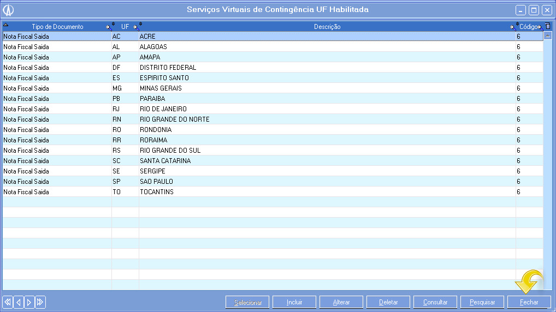
Task: Click the Pesquisar button
Action: tap(482, 302)
